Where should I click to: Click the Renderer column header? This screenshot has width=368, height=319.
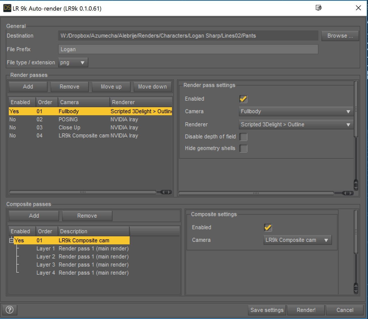pyautogui.click(x=141, y=102)
